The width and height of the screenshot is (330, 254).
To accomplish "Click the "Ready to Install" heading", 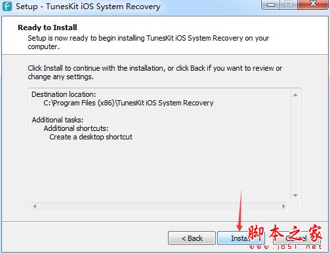I will [47, 27].
